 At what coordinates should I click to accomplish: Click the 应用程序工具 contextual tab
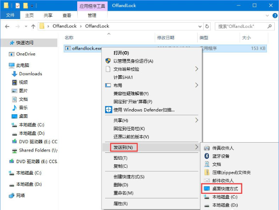tap(92, 6)
